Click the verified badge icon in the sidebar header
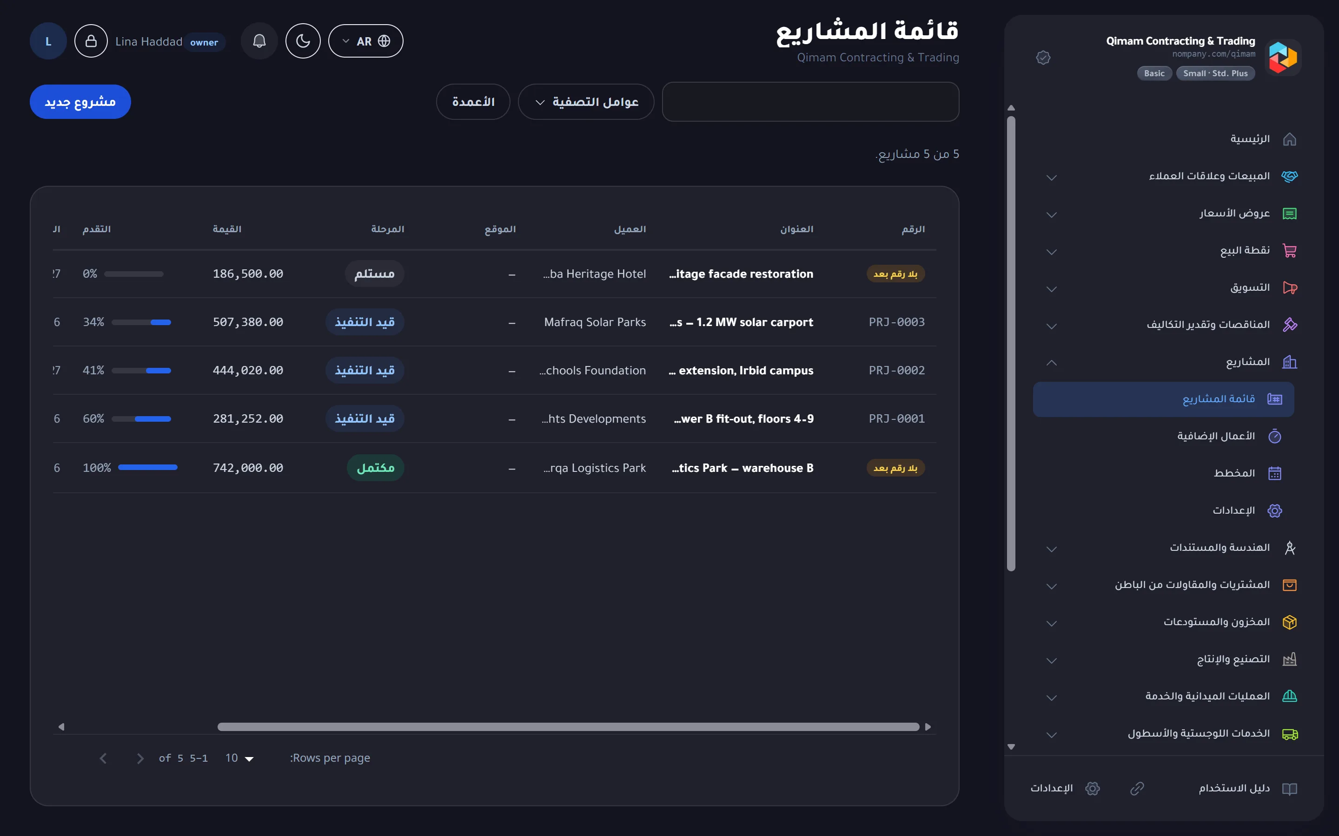The width and height of the screenshot is (1339, 836). pos(1043,58)
